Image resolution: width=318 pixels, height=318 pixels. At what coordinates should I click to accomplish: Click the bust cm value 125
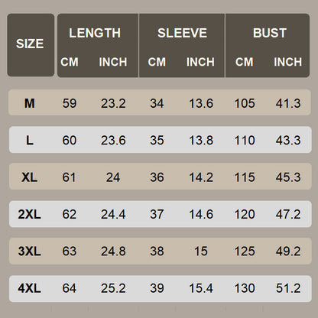click(245, 251)
